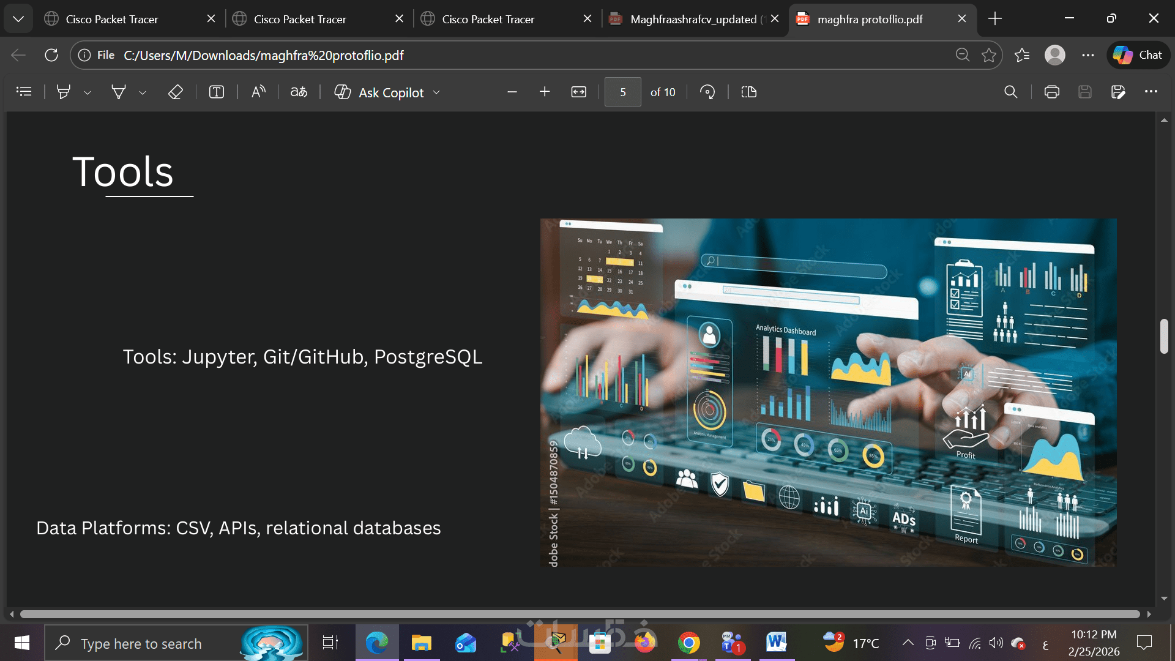The image size is (1175, 661).
Task: Open find in PDF search icon
Action: [x=1010, y=92]
